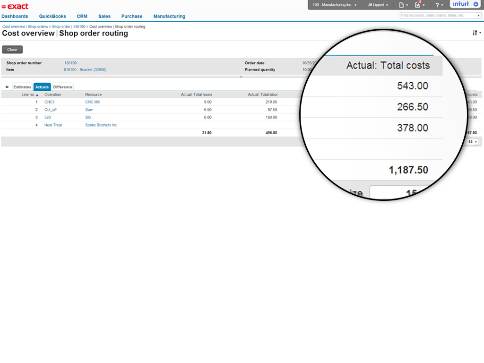Viewport: 484px width, 363px height.
Task: Click the page tools icon at right
Action: 476,33
